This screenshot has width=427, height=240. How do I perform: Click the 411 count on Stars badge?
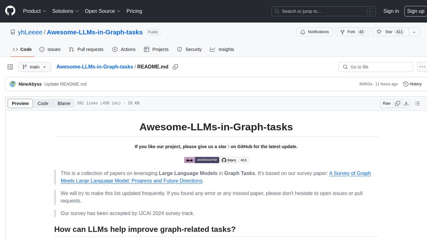point(244,160)
